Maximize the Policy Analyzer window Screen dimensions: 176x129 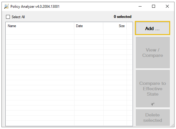coord(154,6)
